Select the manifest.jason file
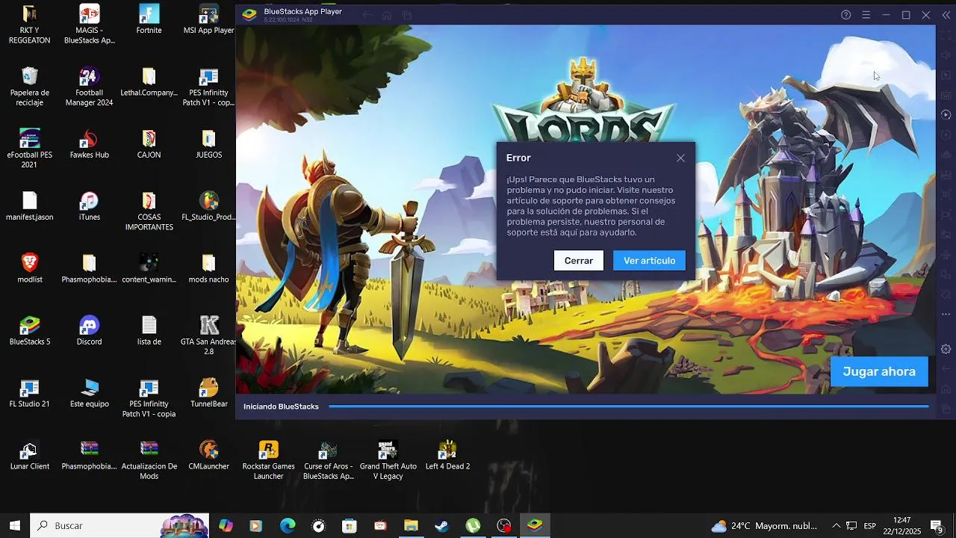The image size is (956, 538). pos(30,206)
